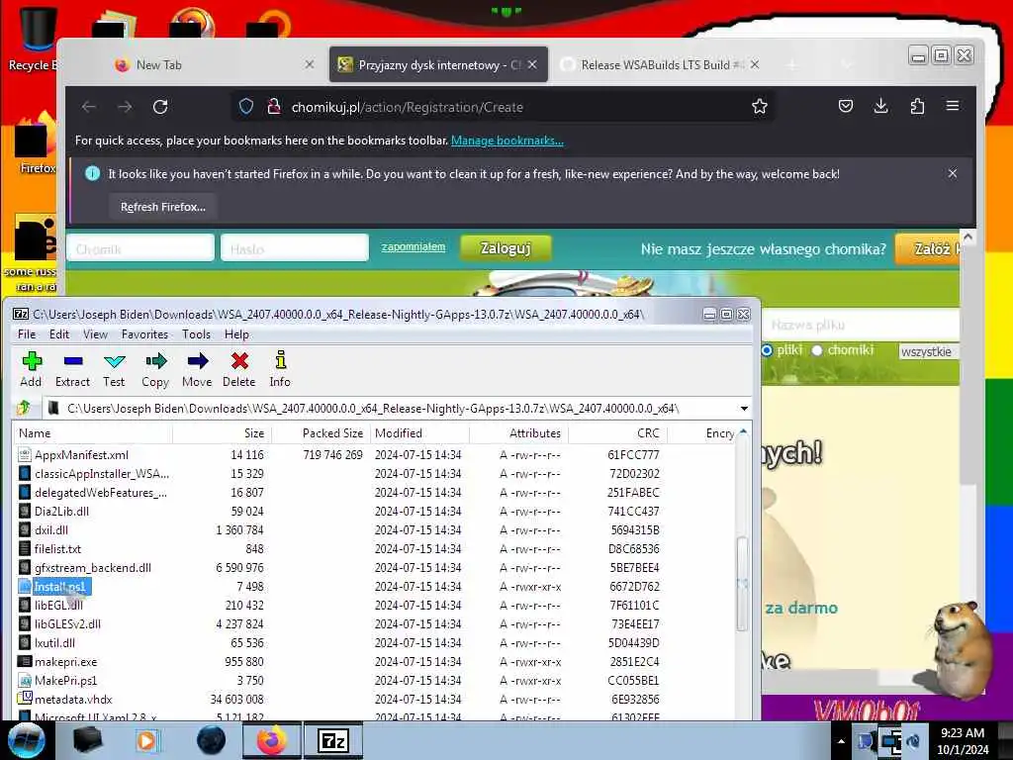The image size is (1013, 760).
Task: Click the Firefox URL address bar
Action: 504,107
